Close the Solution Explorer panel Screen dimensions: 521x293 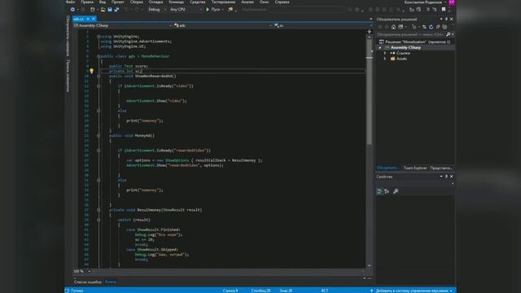click(x=451, y=20)
